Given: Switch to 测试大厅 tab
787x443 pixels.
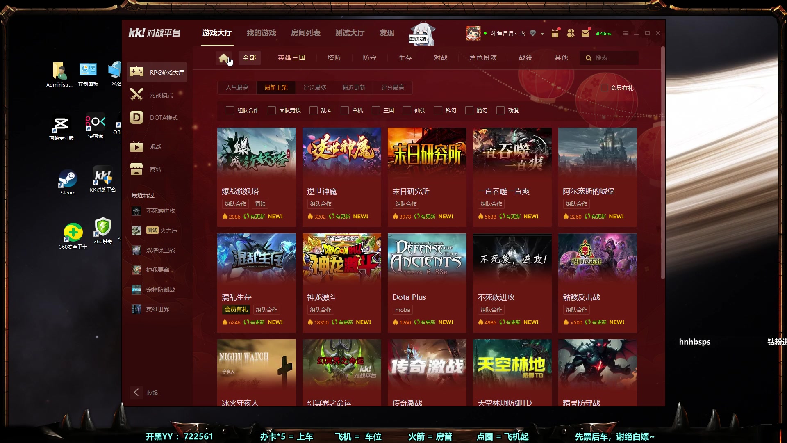Looking at the screenshot, I should tap(350, 33).
